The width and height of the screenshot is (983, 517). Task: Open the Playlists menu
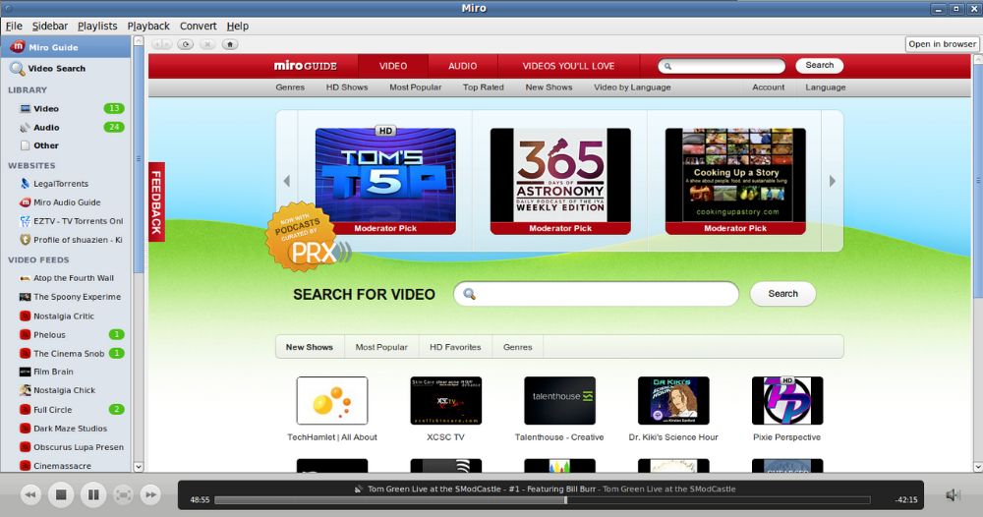(x=97, y=26)
